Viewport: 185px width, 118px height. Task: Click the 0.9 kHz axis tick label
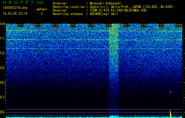pos(2,68)
